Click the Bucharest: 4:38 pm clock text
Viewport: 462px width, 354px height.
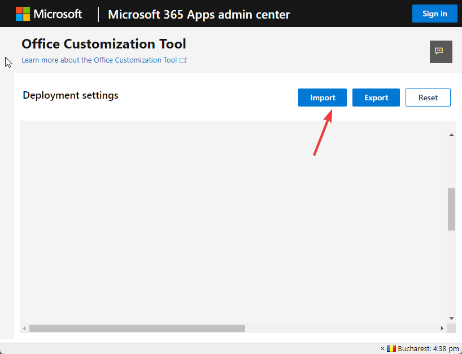coord(429,349)
